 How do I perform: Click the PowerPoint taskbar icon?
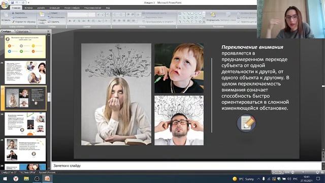(47, 178)
